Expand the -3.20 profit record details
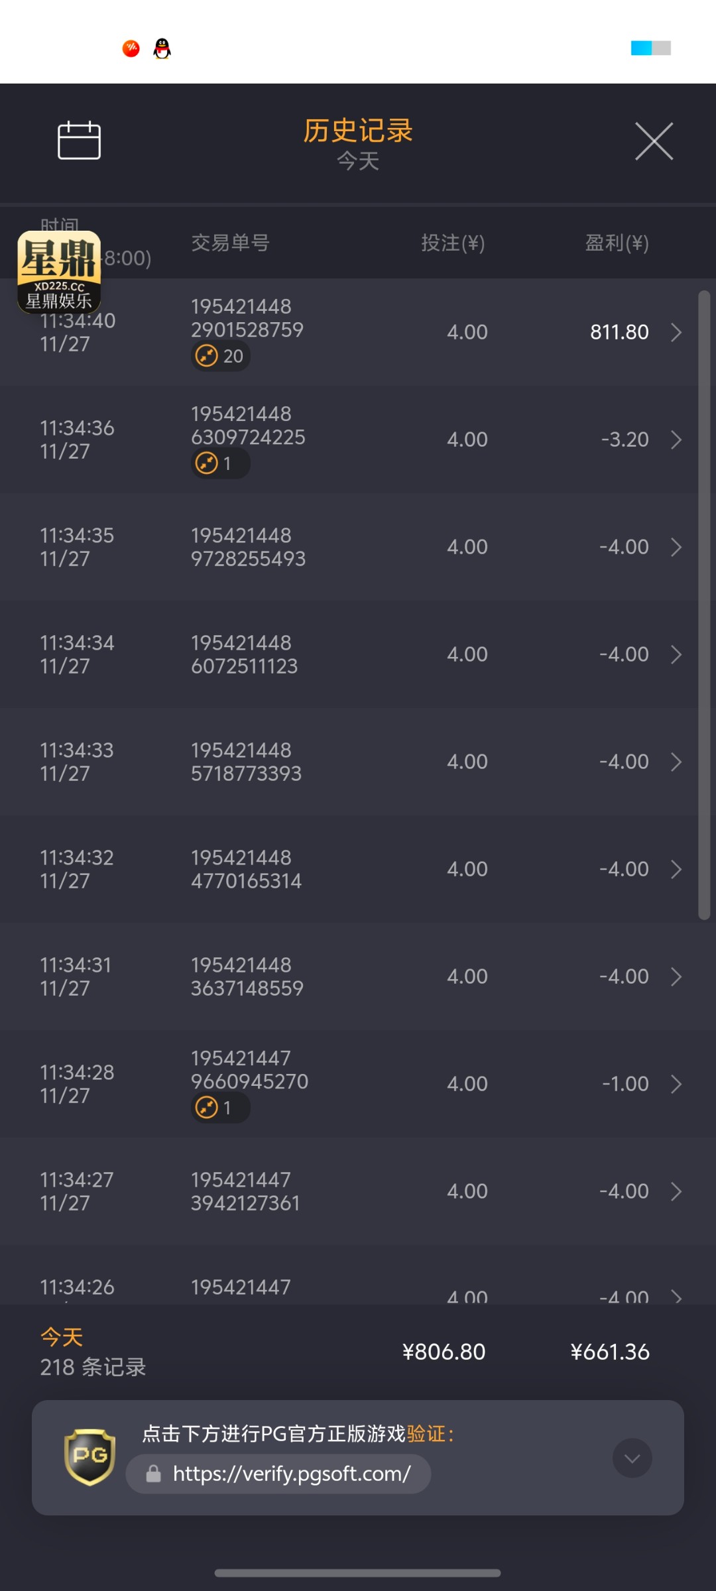716x1591 pixels. [676, 440]
